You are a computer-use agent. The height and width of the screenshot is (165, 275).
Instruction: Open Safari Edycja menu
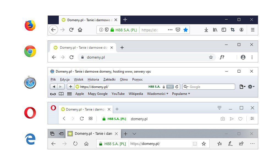tap(65, 79)
